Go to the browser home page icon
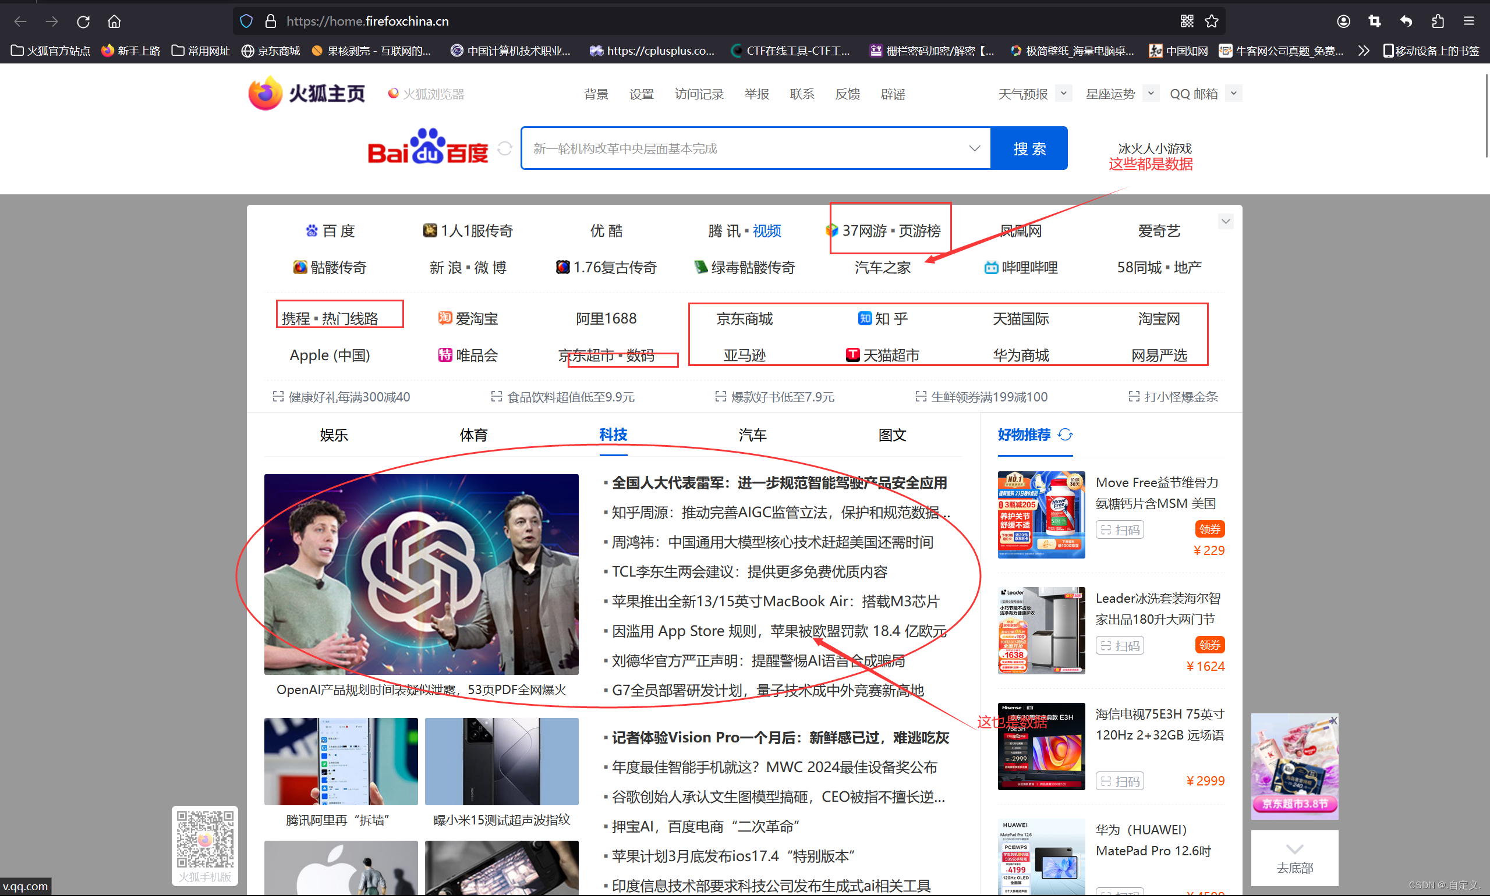 click(114, 22)
